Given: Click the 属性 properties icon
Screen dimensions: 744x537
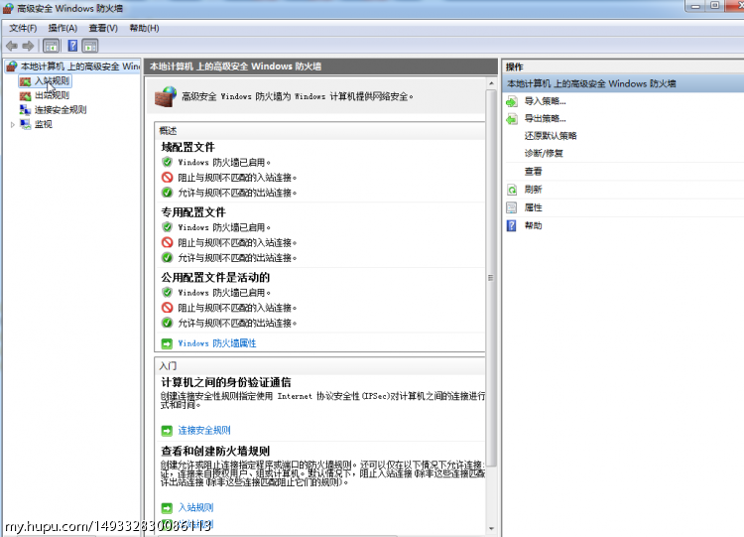Looking at the screenshot, I should pyautogui.click(x=512, y=207).
